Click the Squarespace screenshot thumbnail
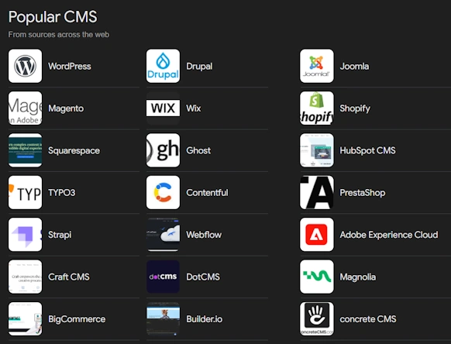 (25, 150)
